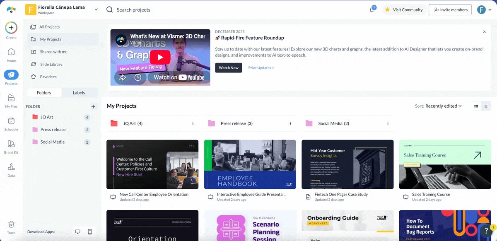Switch to Folders tab
497x241 pixels.
[44, 93]
